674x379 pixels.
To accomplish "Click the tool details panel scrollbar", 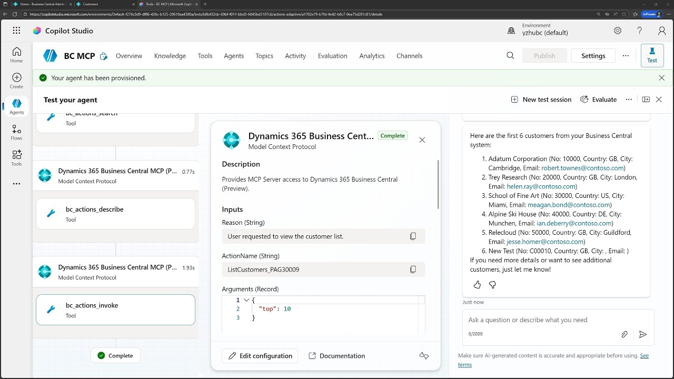I will (438, 184).
